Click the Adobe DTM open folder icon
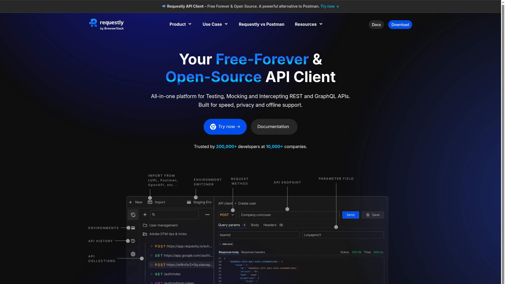The image size is (505, 284). [145, 234]
